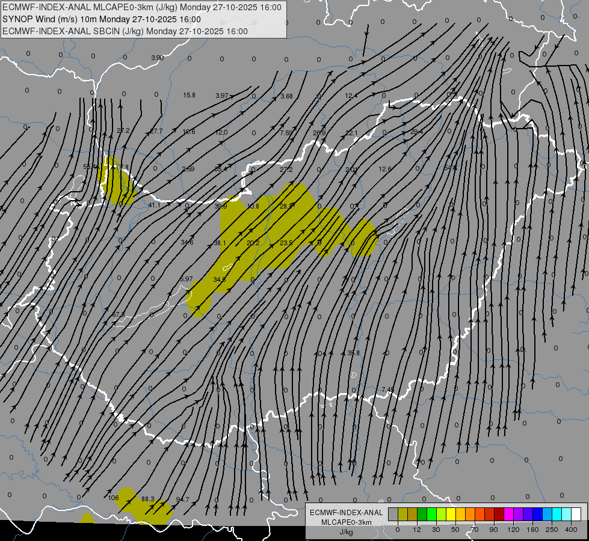The image size is (589, 541).
Task: Click the map value 26.9
Action: click(319, 133)
